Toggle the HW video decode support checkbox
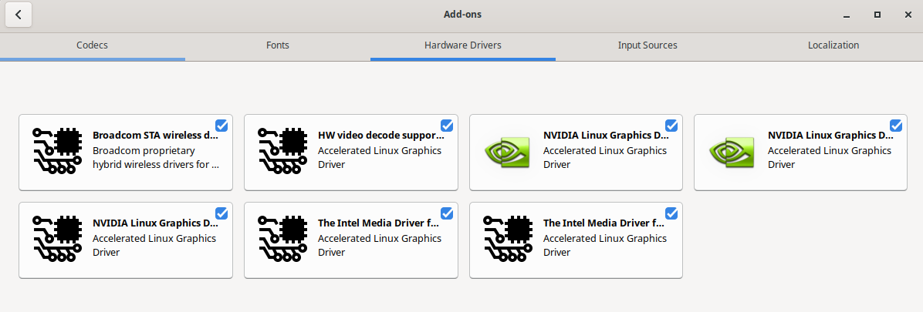Image resolution: width=923 pixels, height=312 pixels. (447, 125)
